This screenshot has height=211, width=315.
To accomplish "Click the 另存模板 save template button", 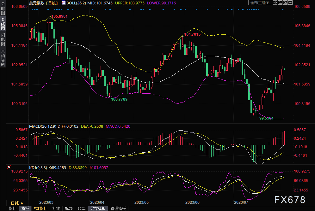I will [98, 208].
